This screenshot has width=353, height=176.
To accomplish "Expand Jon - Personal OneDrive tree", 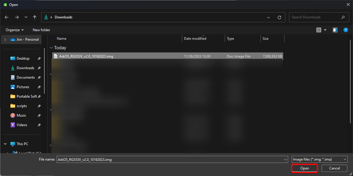I will [5, 39].
